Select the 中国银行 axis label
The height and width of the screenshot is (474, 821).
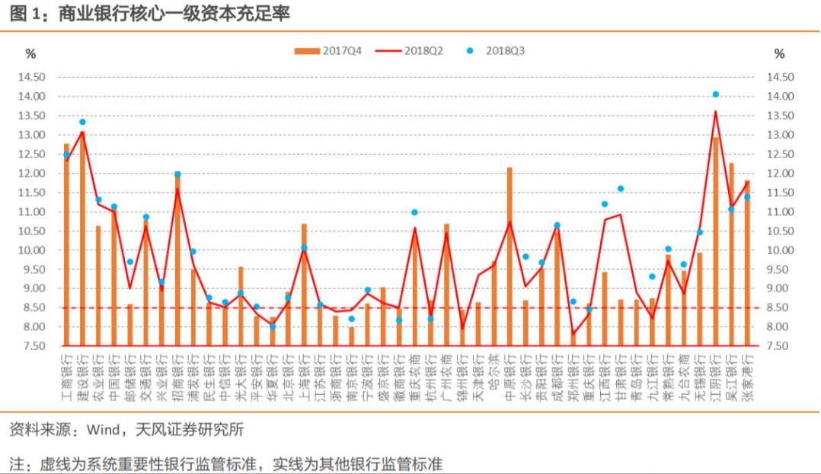114,377
